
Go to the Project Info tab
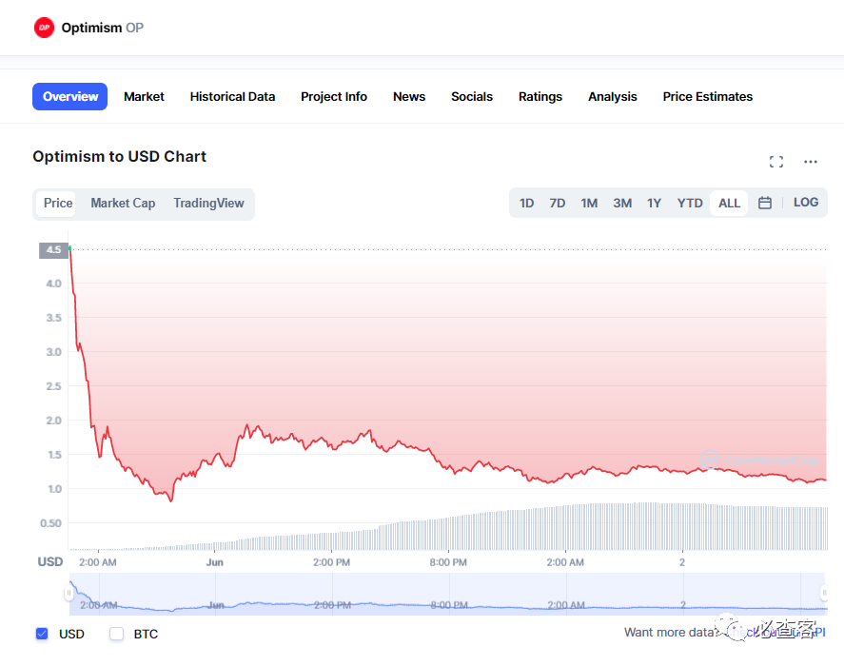(x=334, y=96)
